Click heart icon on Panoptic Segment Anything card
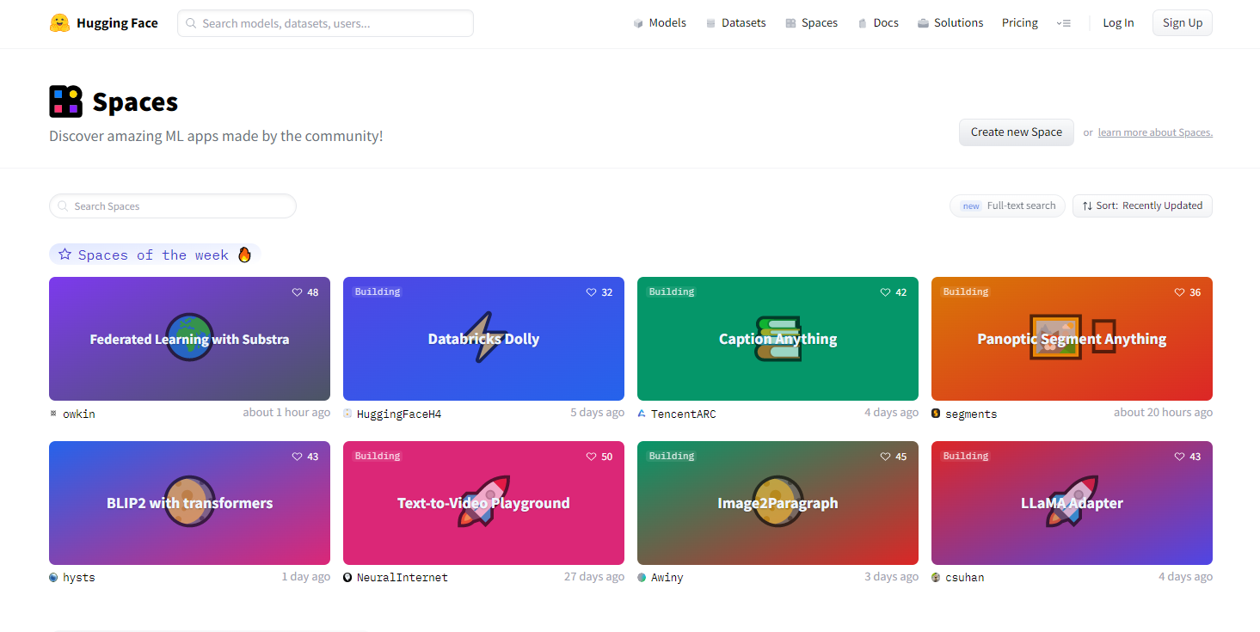Image resolution: width=1260 pixels, height=632 pixels. pyautogui.click(x=1180, y=292)
